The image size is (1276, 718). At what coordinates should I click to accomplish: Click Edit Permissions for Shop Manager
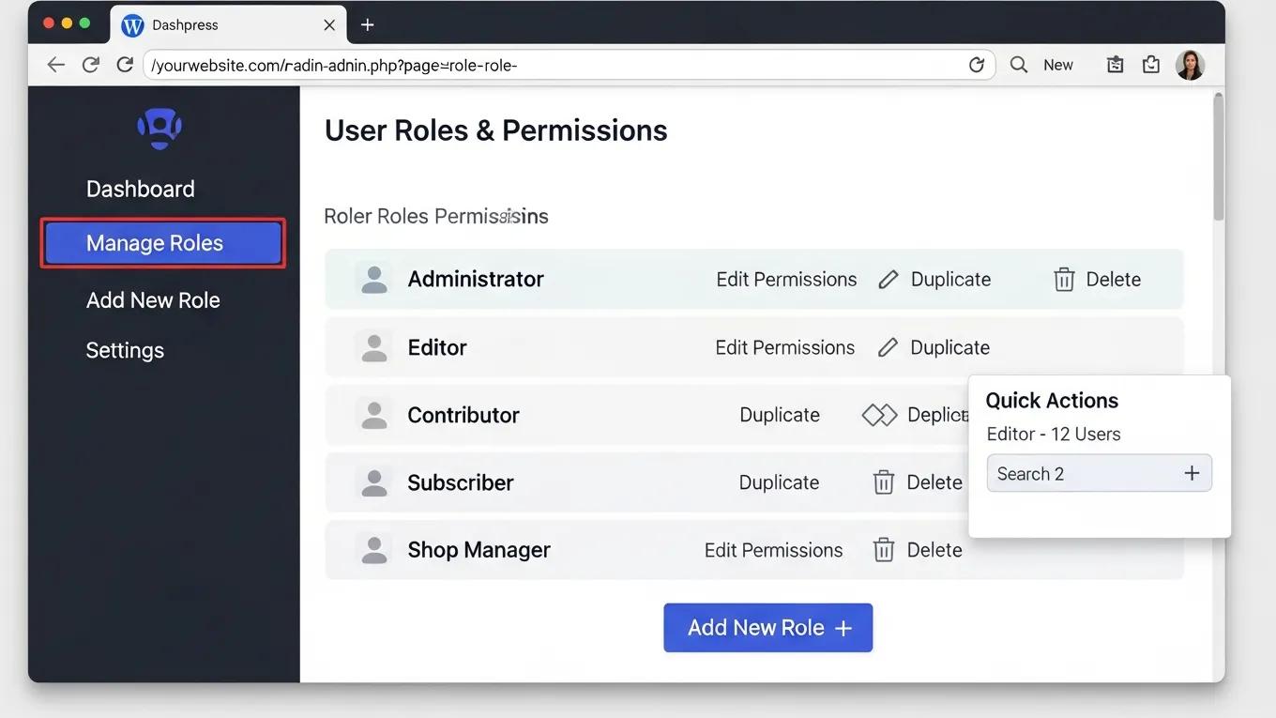(x=774, y=551)
